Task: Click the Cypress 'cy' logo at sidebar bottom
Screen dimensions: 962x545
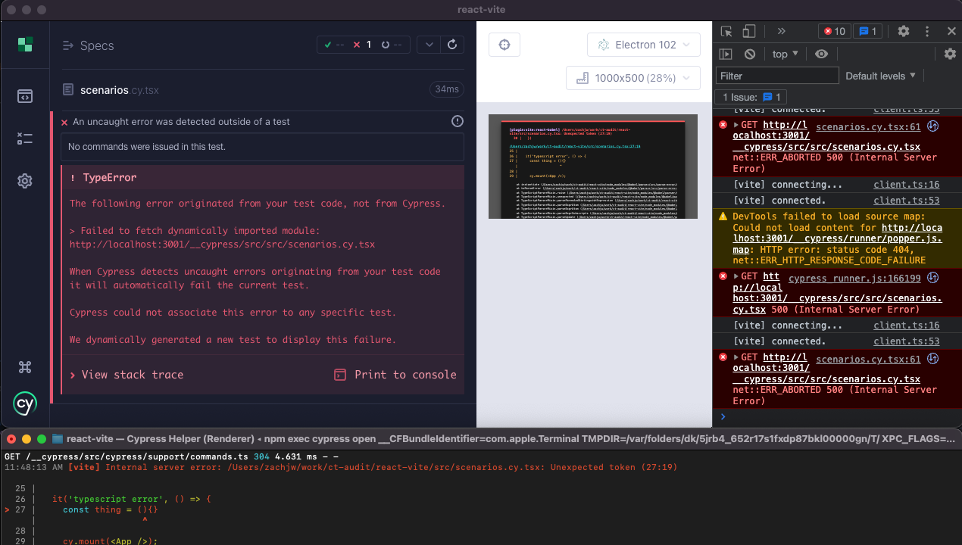Action: [25, 404]
